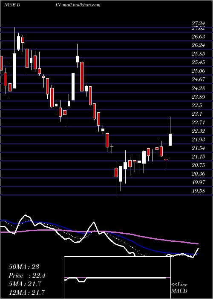Viewport: 213px width, 299px height.
Task: Click the 50MA : 23 readout
Action: [x=24, y=267]
